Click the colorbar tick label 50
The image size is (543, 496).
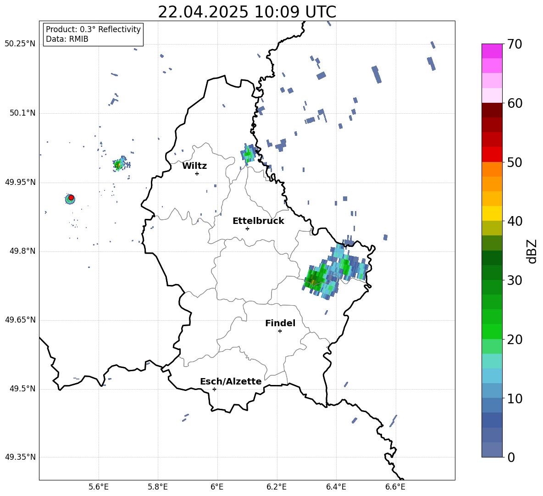(515, 162)
